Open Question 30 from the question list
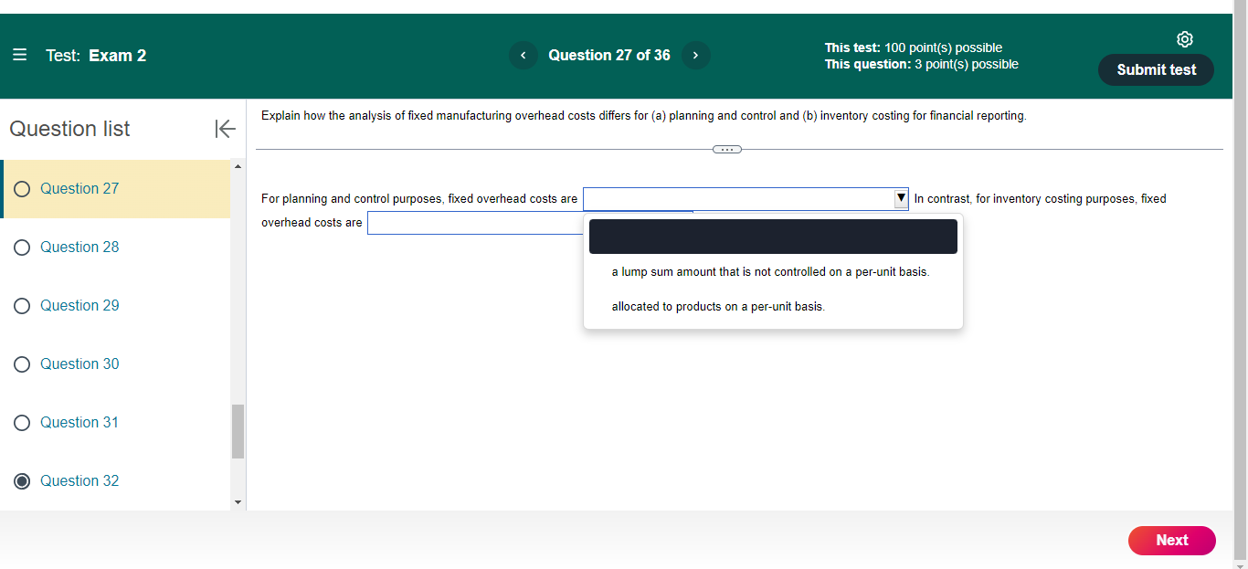 pos(79,364)
